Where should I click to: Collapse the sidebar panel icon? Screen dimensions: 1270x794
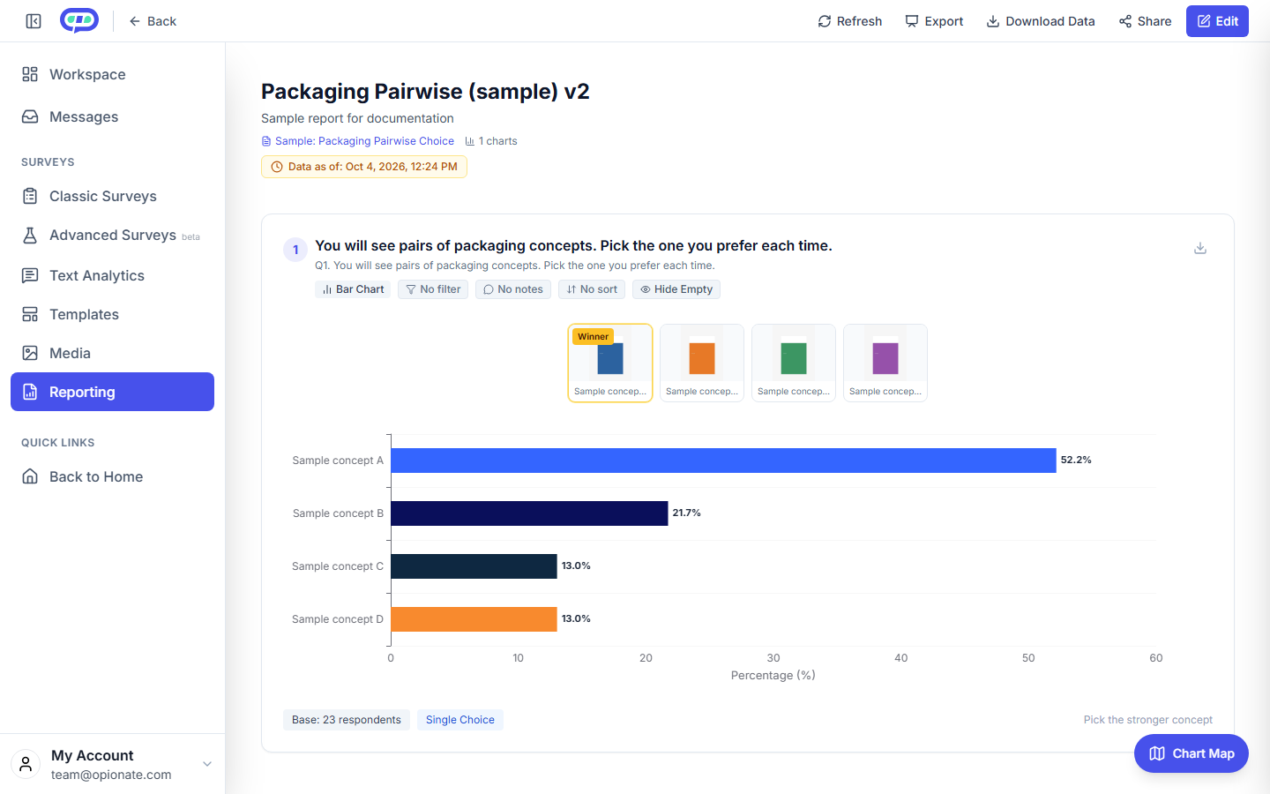point(34,21)
